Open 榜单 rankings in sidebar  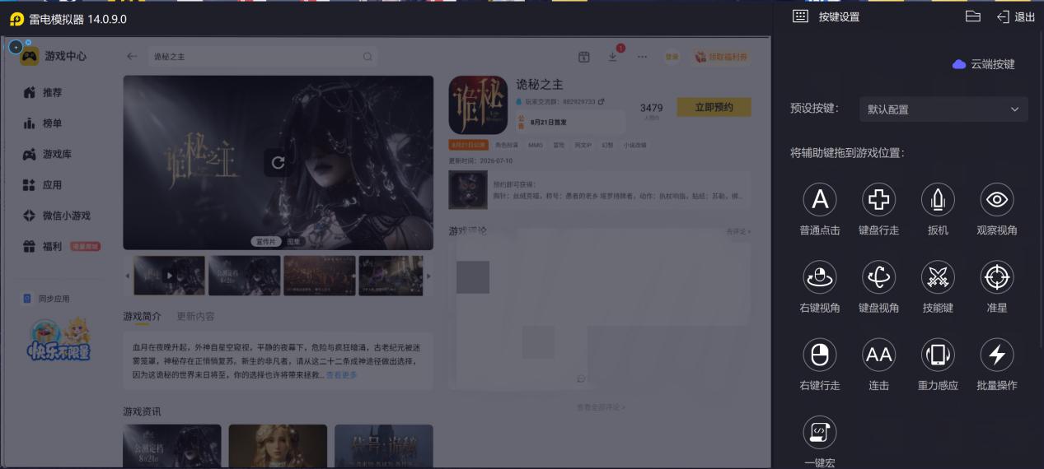[43, 123]
